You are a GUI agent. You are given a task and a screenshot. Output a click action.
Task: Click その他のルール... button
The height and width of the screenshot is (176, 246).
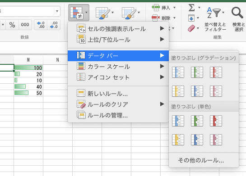[x=201, y=160]
